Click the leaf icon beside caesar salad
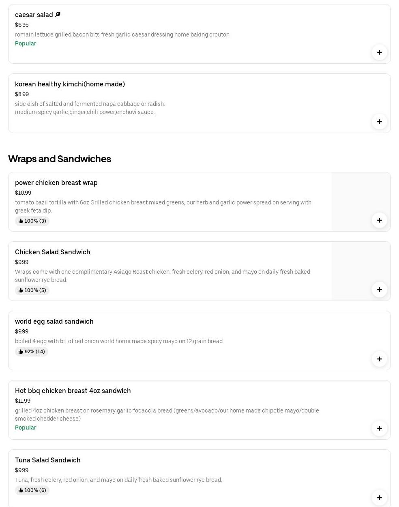 pyautogui.click(x=58, y=15)
